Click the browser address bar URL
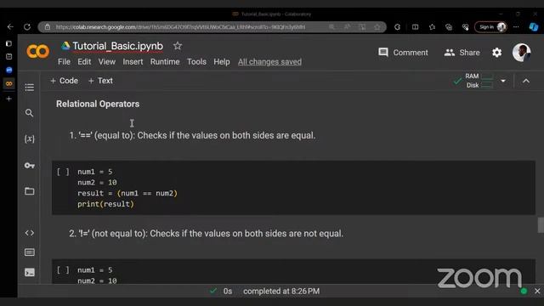 pyautogui.click(x=180, y=27)
